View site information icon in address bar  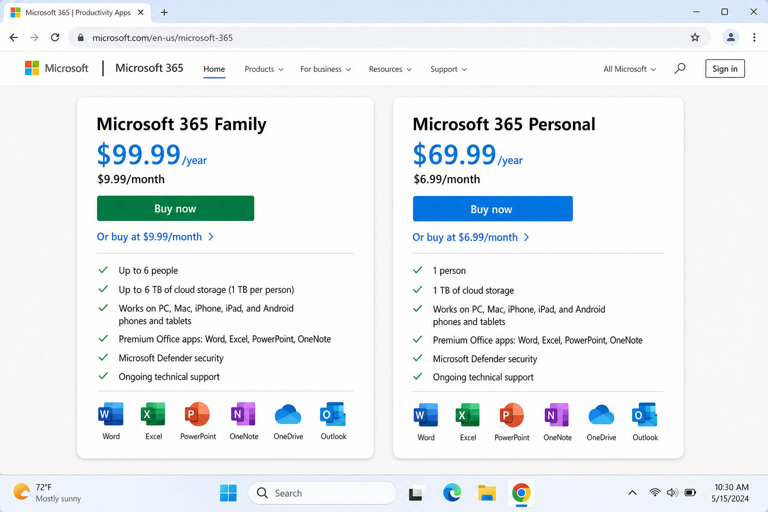80,37
